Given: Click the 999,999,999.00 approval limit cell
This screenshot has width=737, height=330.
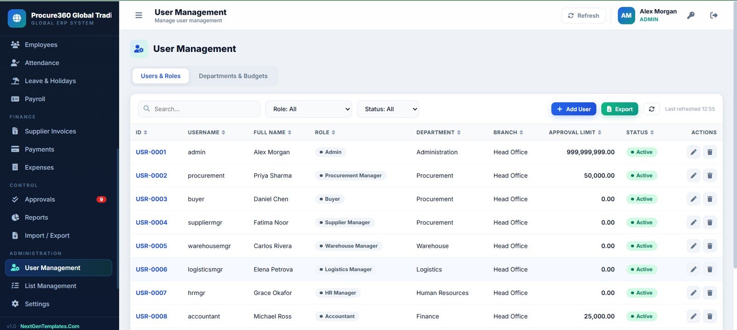Looking at the screenshot, I should tap(591, 152).
